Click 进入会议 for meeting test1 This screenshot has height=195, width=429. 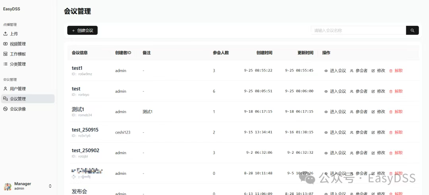pyautogui.click(x=335, y=71)
